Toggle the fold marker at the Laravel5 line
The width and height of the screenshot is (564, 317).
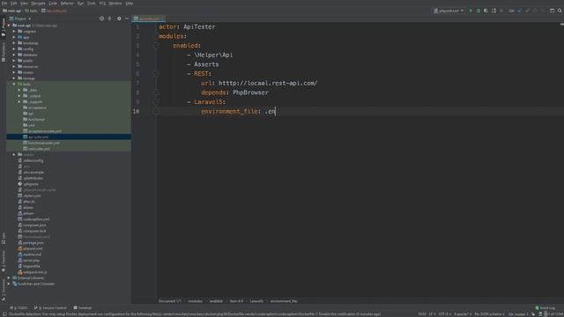pyautogui.click(x=156, y=102)
